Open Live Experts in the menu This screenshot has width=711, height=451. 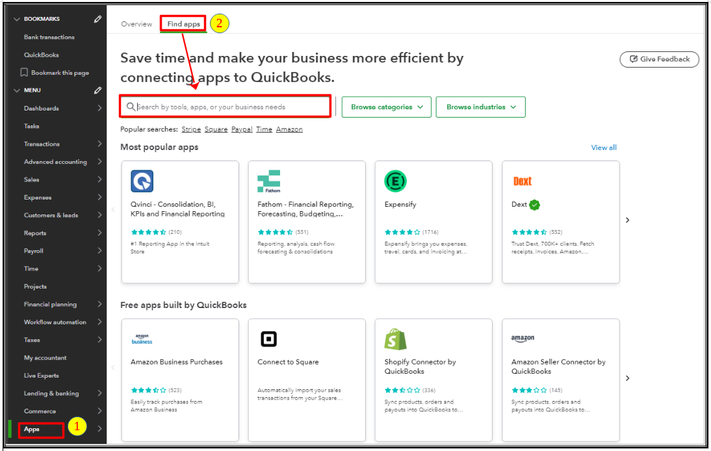[x=41, y=376]
